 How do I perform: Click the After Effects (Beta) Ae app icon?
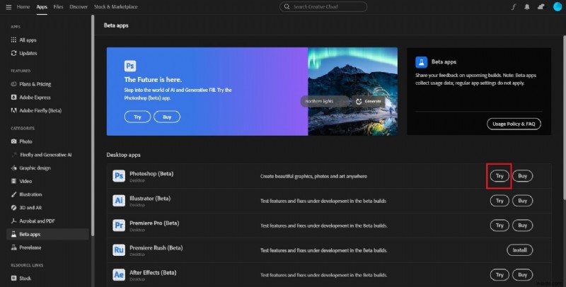pos(119,275)
